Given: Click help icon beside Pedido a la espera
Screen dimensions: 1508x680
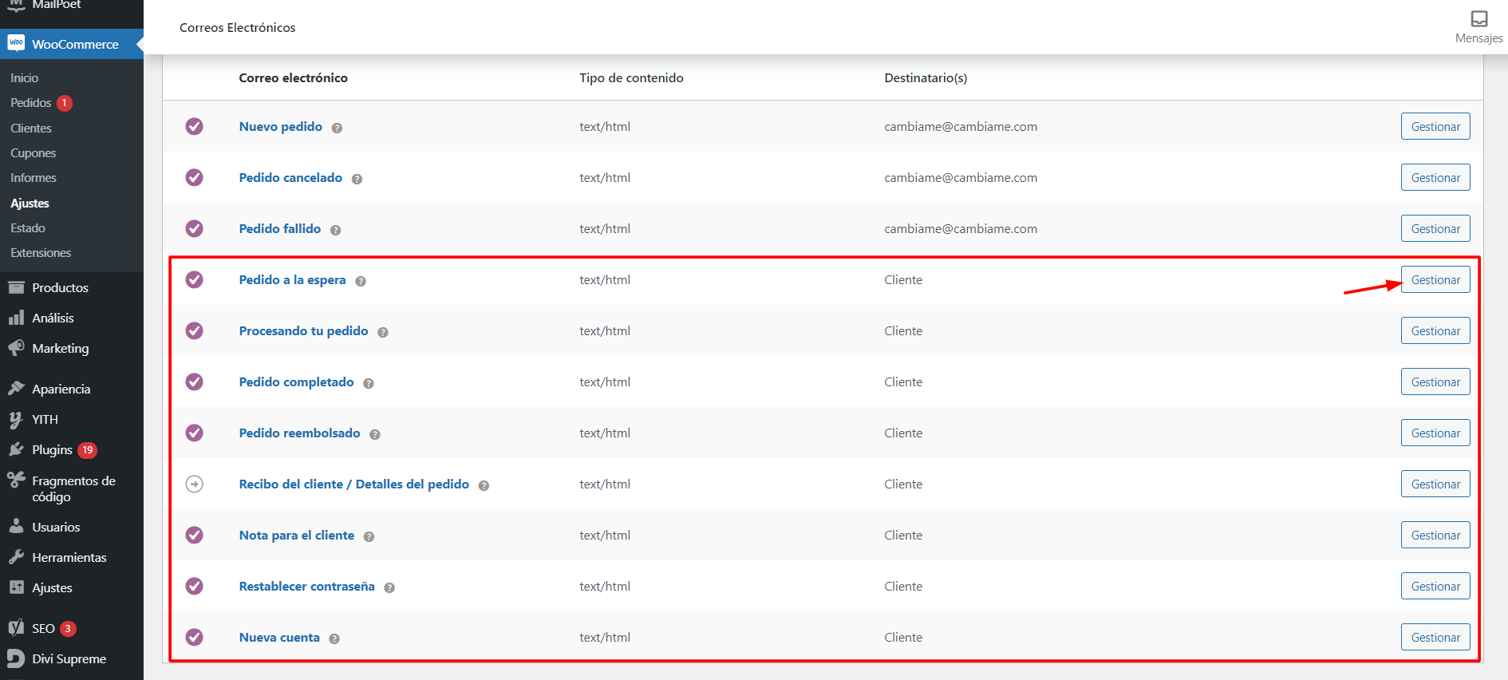Looking at the screenshot, I should [361, 281].
